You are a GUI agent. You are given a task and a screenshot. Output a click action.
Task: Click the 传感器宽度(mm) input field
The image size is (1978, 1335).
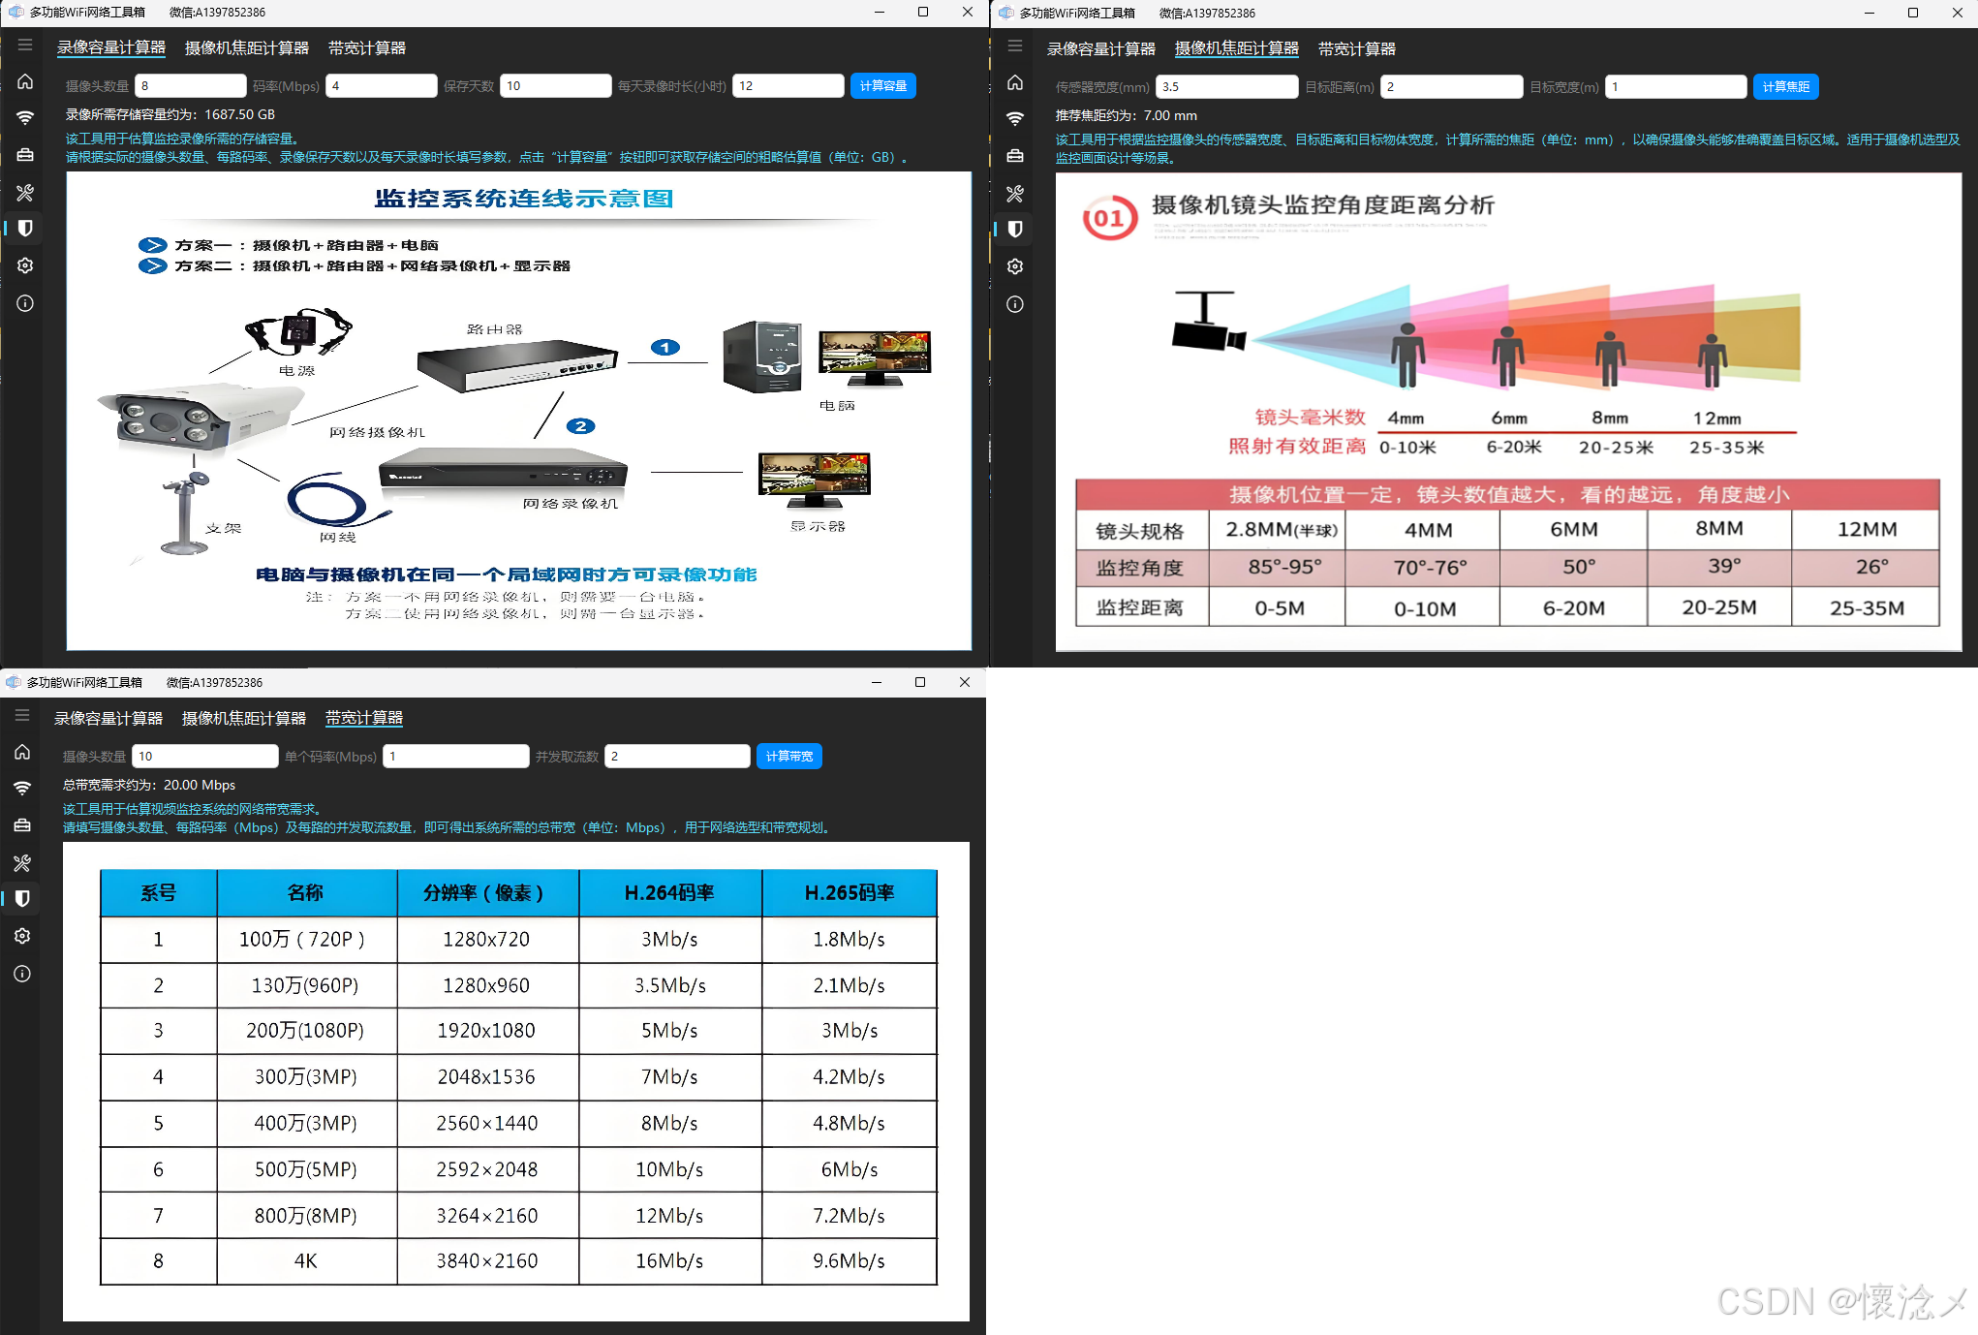pos(1225,87)
